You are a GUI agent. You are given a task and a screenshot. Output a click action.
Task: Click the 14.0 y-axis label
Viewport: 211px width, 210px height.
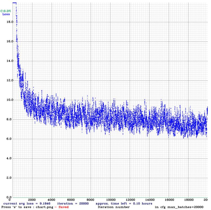coord(10,61)
